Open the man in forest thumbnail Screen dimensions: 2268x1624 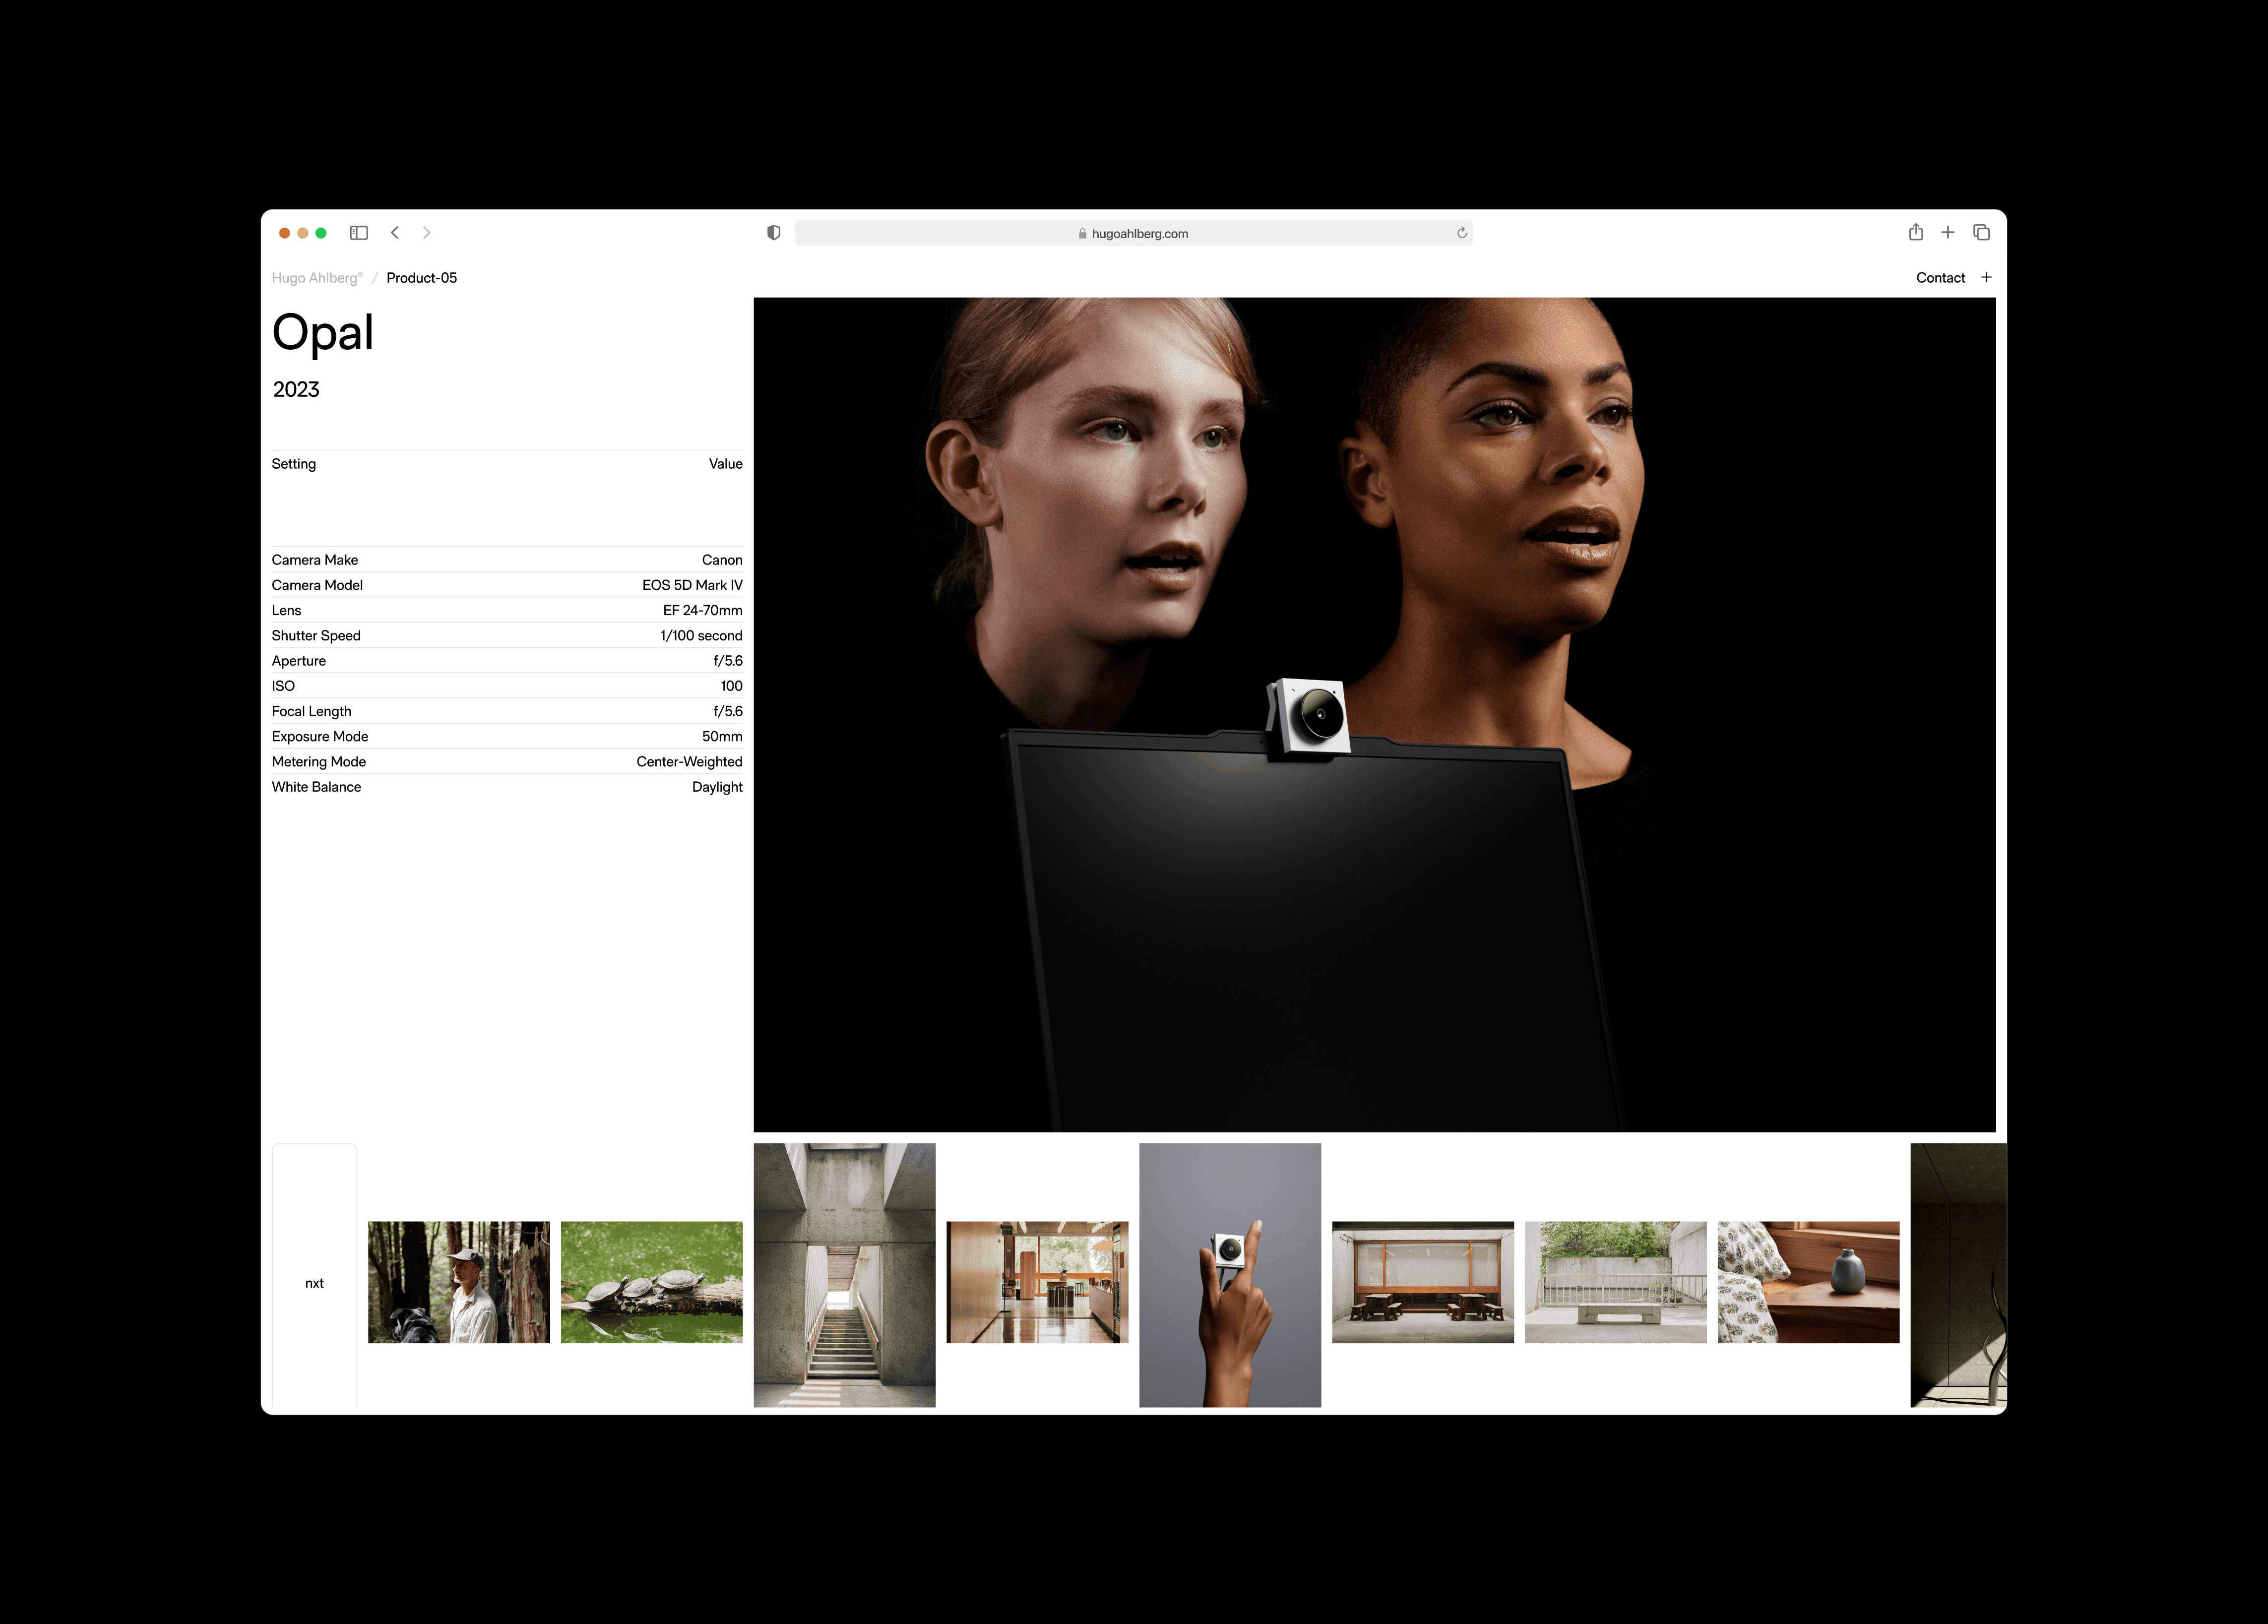tap(459, 1282)
